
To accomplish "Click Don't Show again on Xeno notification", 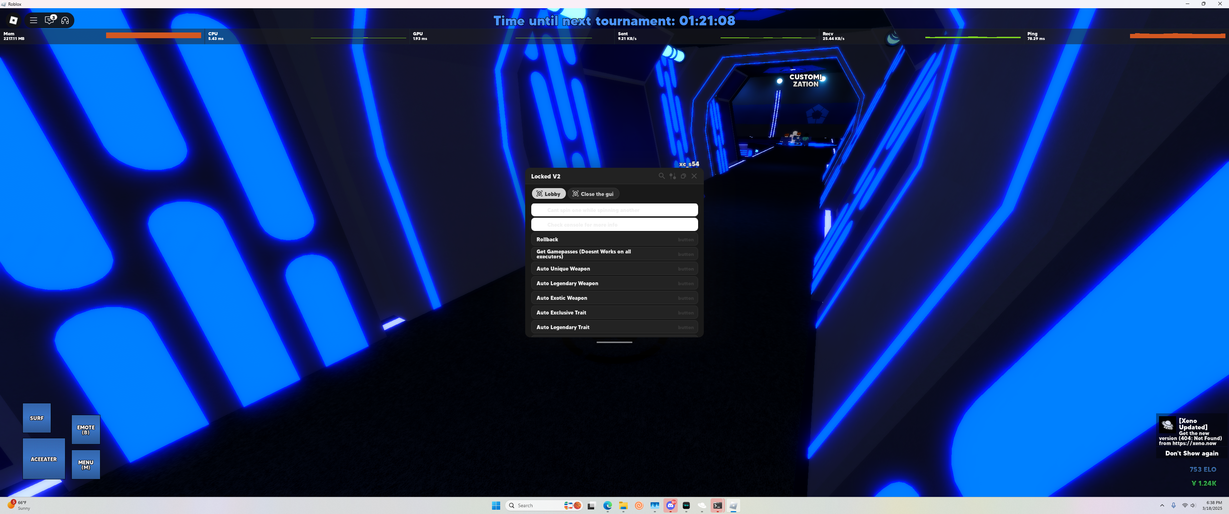I will [x=1191, y=453].
